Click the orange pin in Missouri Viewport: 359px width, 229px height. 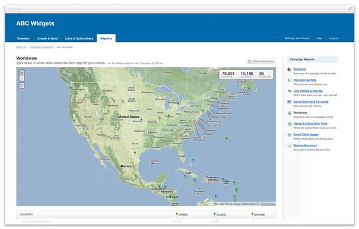coord(159,118)
